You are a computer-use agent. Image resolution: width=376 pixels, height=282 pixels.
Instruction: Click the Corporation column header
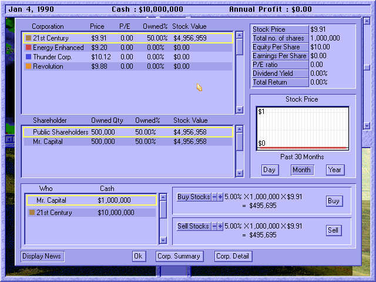tap(48, 26)
